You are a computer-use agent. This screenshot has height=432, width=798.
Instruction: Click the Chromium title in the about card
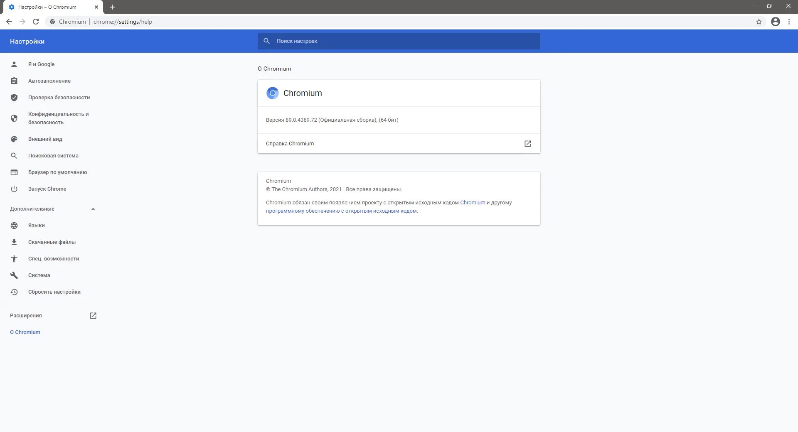tap(303, 93)
